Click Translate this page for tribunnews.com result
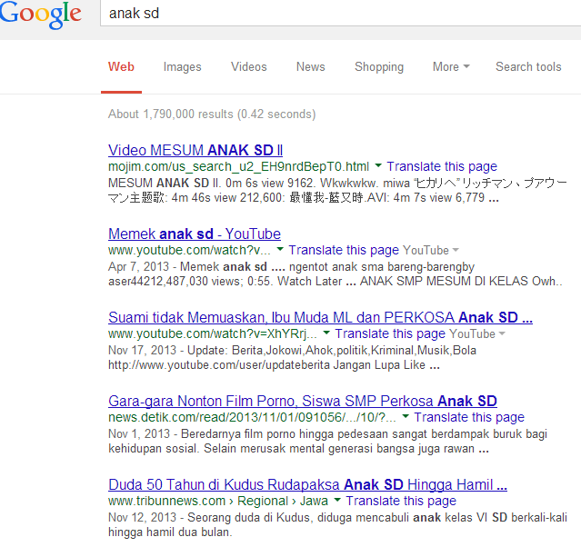This screenshot has width=581, height=557. coord(401,501)
